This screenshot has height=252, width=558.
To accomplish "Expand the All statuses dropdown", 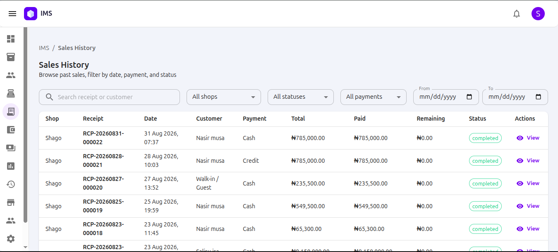I will (301, 97).
